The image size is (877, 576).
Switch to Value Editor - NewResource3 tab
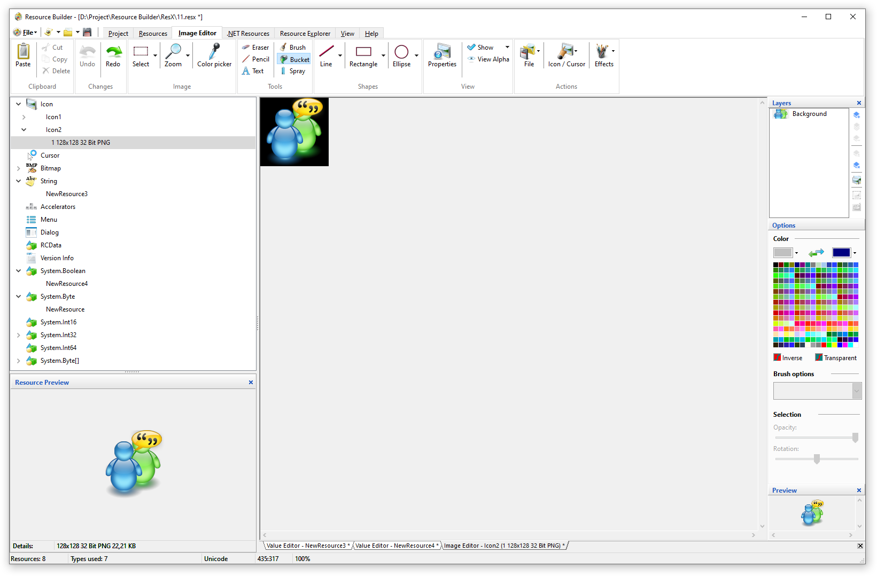tap(308, 546)
